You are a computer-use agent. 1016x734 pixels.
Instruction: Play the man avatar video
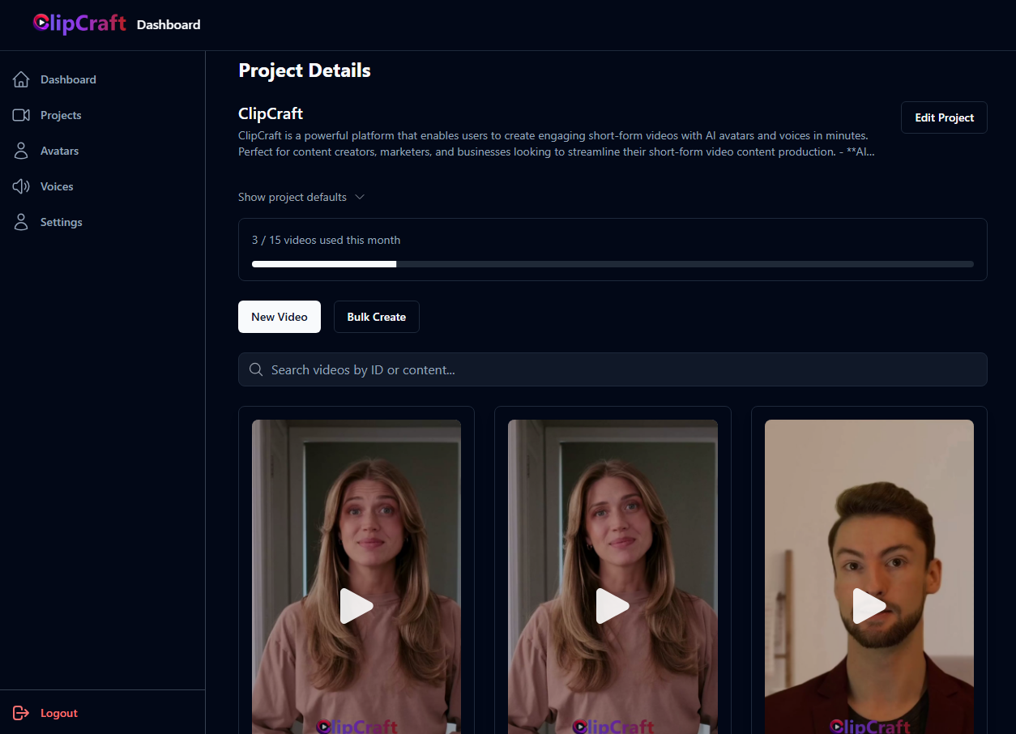point(869,606)
